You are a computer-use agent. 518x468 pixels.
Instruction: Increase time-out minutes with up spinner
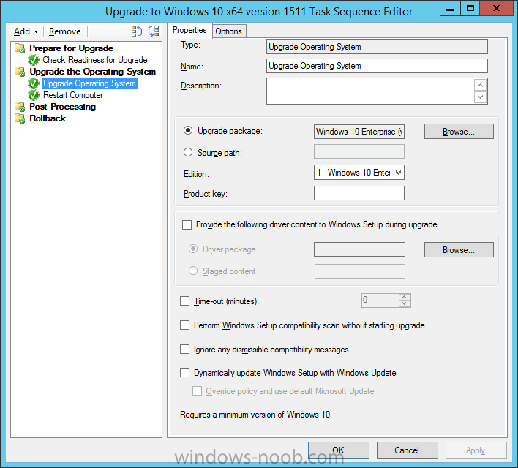[x=405, y=297]
